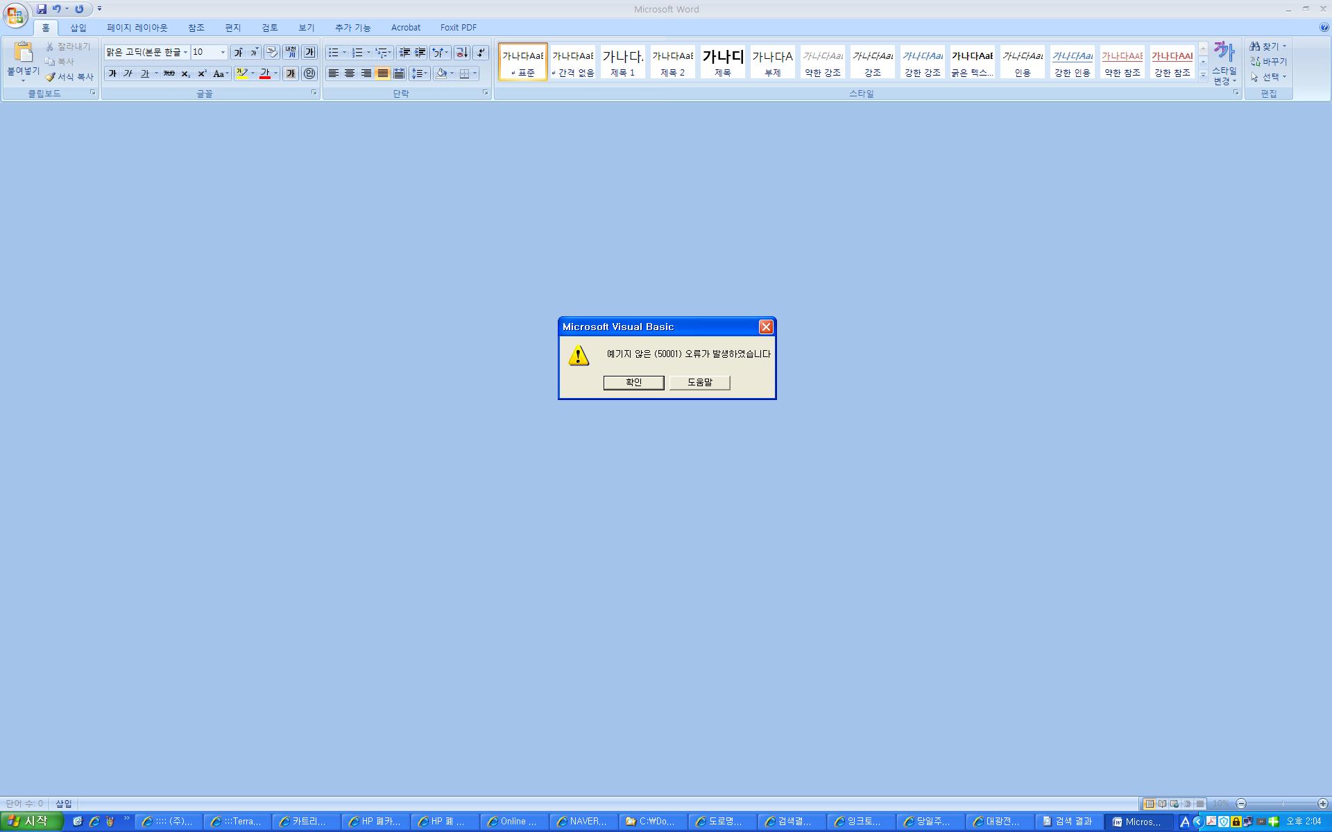
Task: Increase paragraph indent
Action: click(420, 53)
